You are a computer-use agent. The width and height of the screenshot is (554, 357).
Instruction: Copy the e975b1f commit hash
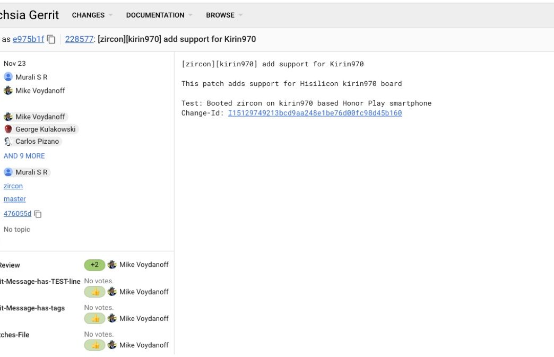[x=51, y=39]
